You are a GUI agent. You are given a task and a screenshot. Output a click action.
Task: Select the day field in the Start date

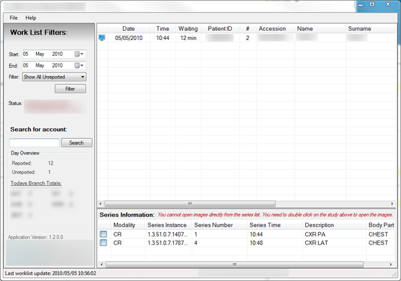(x=26, y=54)
